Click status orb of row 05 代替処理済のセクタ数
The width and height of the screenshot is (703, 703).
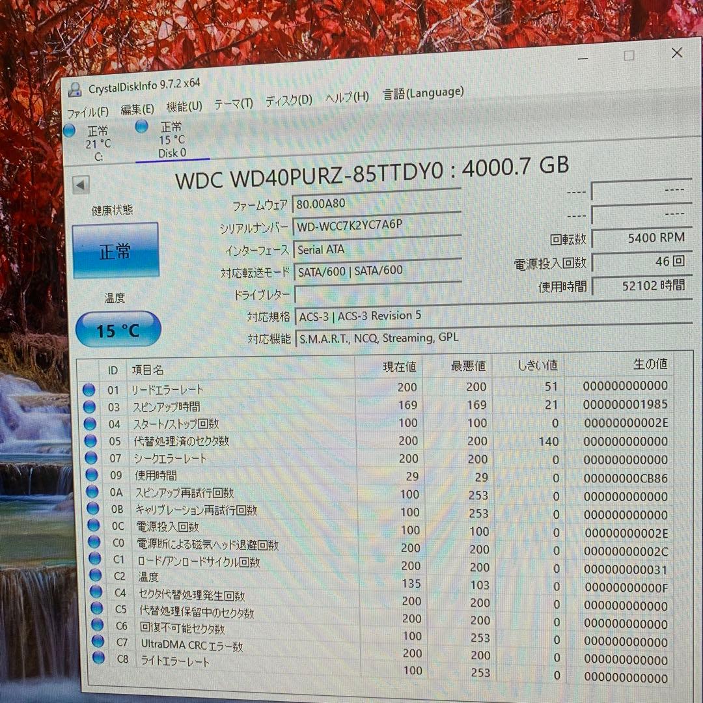pos(90,441)
